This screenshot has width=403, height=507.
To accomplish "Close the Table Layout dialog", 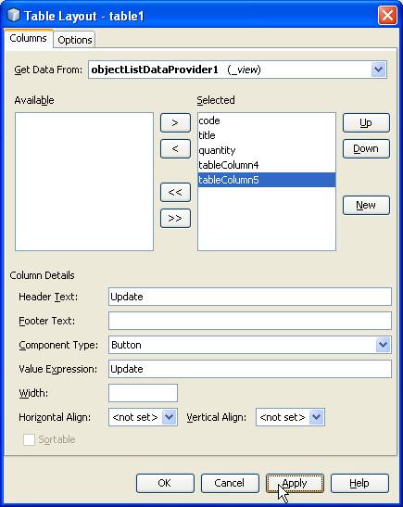I will (387, 15).
